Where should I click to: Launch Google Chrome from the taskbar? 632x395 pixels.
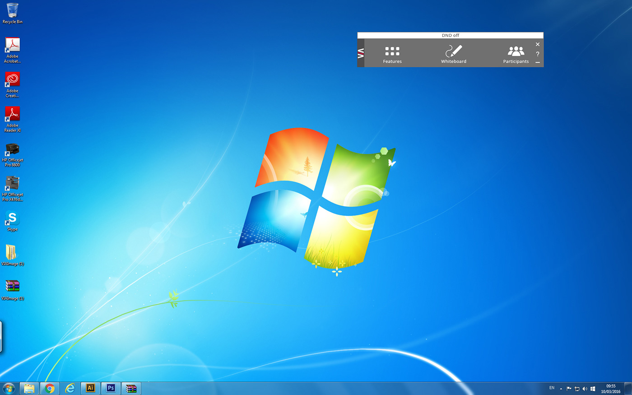coord(50,388)
